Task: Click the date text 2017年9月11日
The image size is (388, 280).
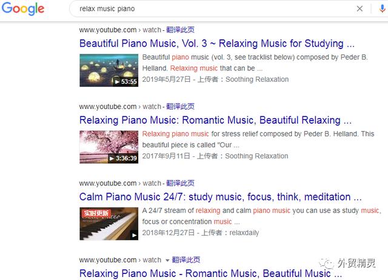Action: [x=166, y=156]
